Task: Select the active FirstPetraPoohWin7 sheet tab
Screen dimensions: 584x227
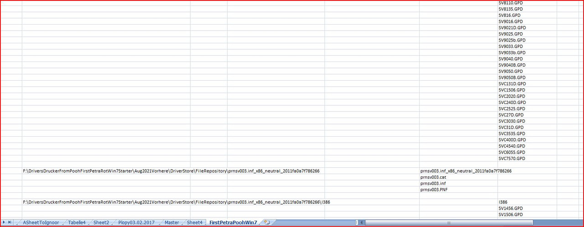Action: click(233, 222)
